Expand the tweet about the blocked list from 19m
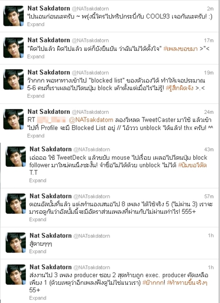 click(36, 96)
